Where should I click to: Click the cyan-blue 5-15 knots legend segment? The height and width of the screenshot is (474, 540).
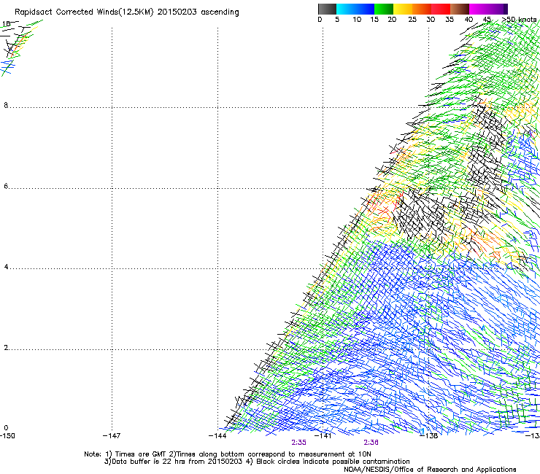(x=355, y=9)
